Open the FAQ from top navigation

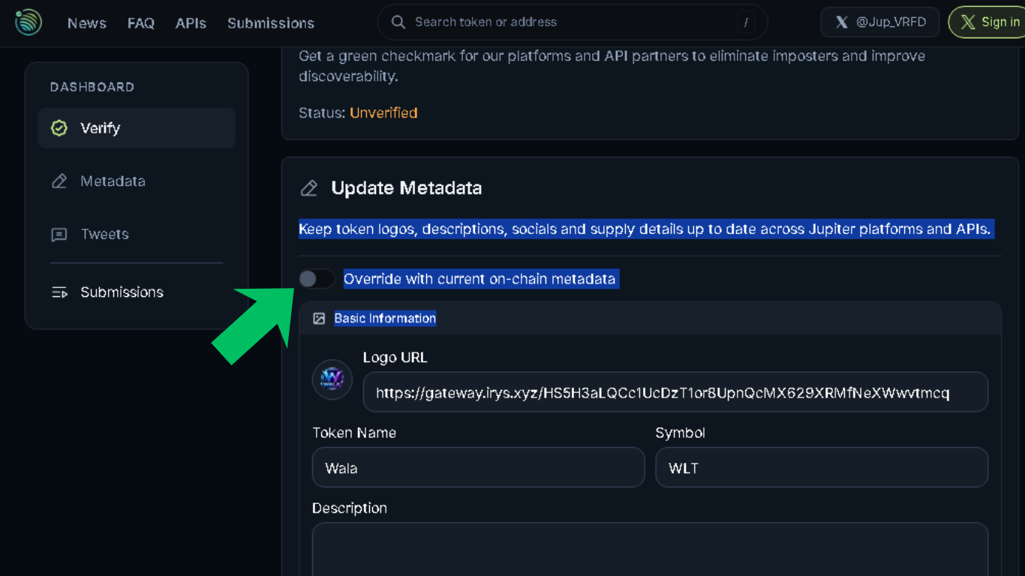click(x=141, y=23)
